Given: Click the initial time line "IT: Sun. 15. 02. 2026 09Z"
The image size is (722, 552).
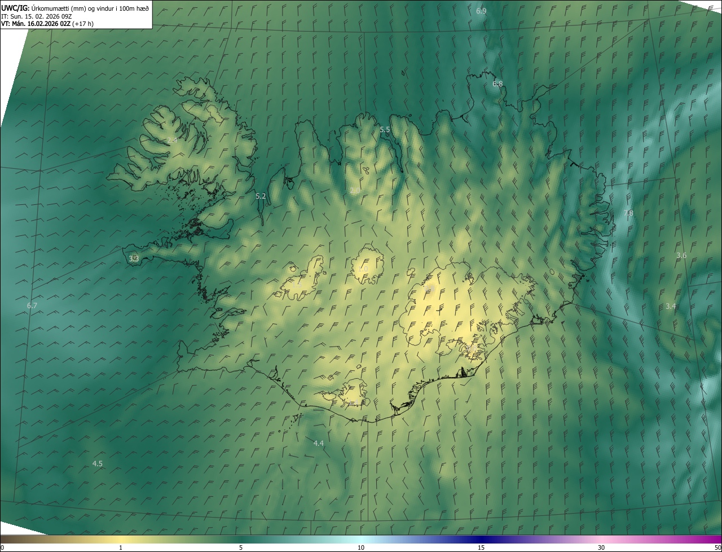Looking at the screenshot, I should point(37,16).
